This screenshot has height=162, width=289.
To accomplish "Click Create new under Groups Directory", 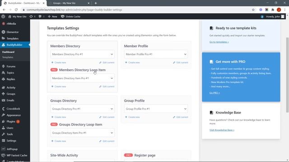I will (x=59, y=117).
